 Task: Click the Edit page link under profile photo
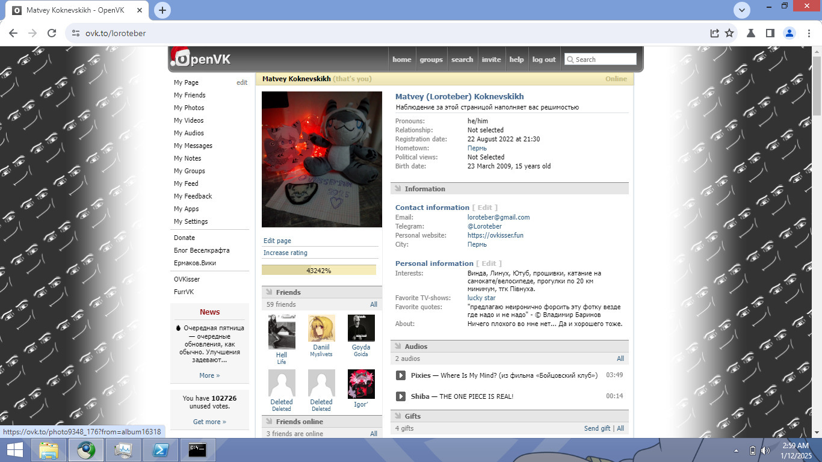point(277,241)
